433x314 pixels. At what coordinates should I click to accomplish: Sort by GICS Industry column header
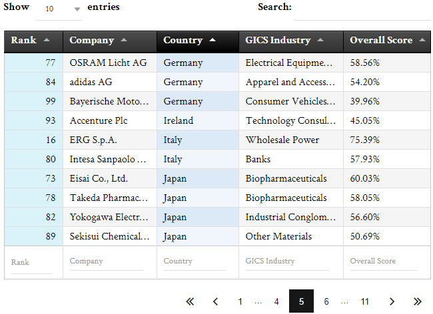(x=291, y=41)
